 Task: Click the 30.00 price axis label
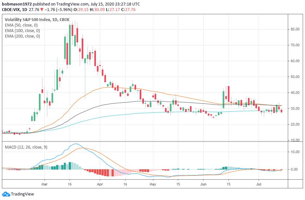(295, 108)
